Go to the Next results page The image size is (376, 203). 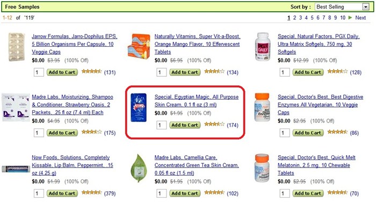(360, 18)
